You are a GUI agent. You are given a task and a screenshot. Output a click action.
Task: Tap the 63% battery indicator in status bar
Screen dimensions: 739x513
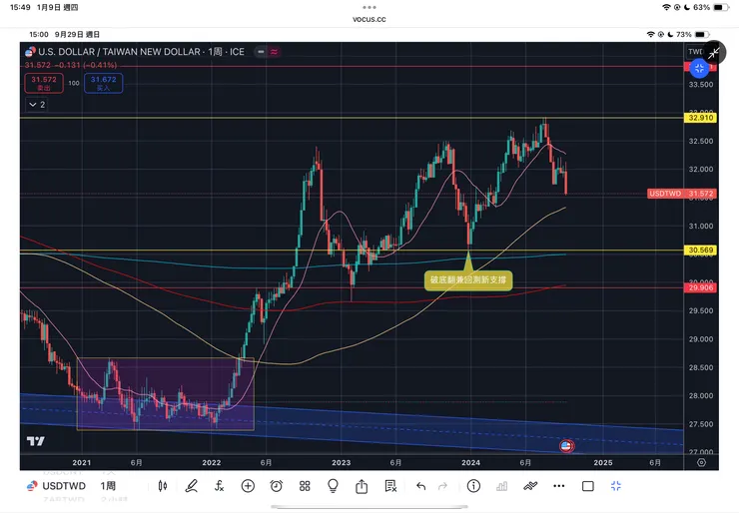711,7
